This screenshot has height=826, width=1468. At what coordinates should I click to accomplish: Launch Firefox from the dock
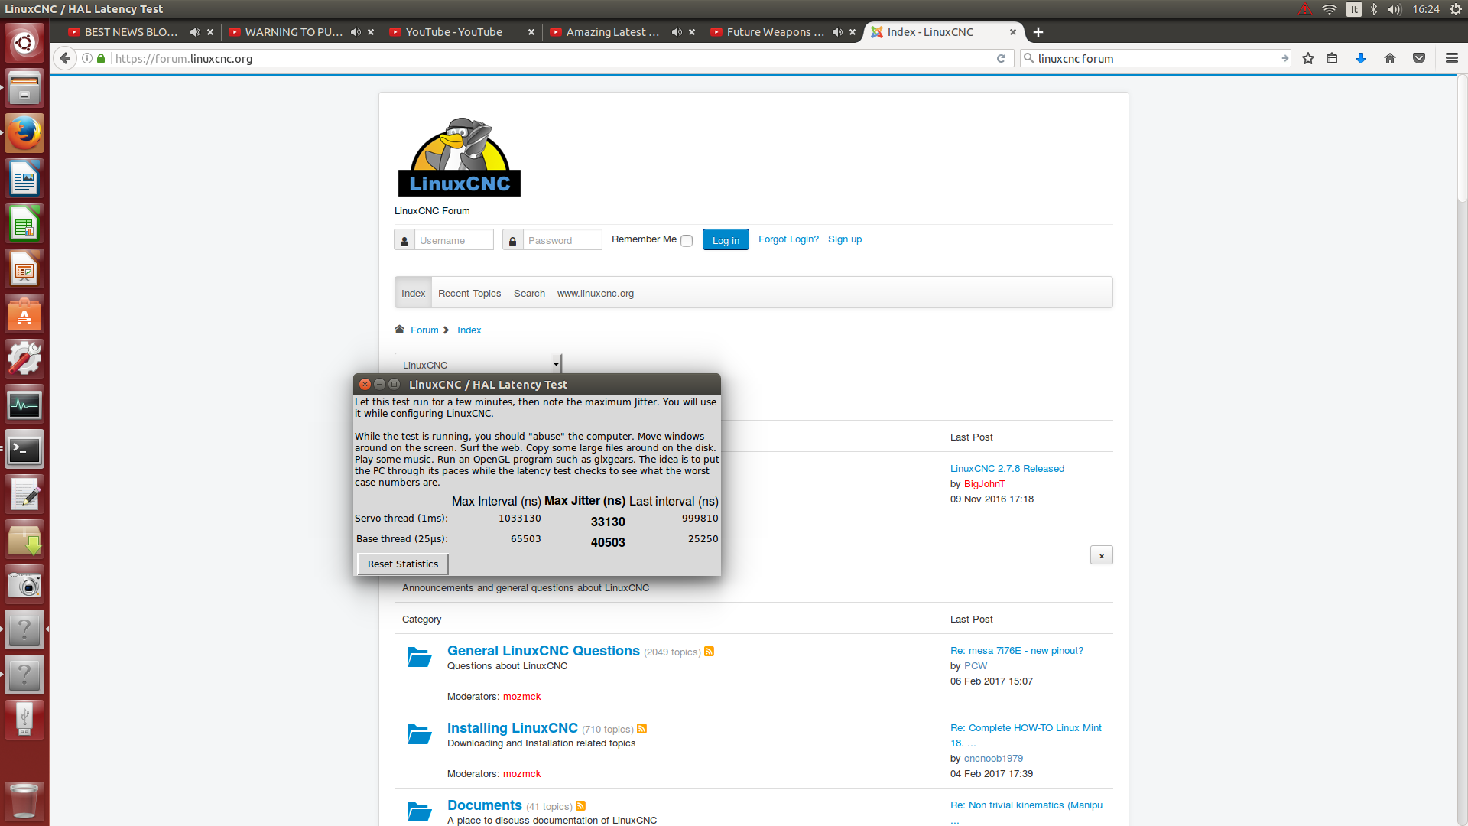point(24,133)
